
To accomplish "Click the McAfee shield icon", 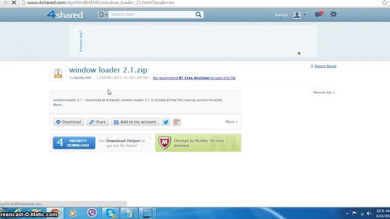I will click(165, 143).
